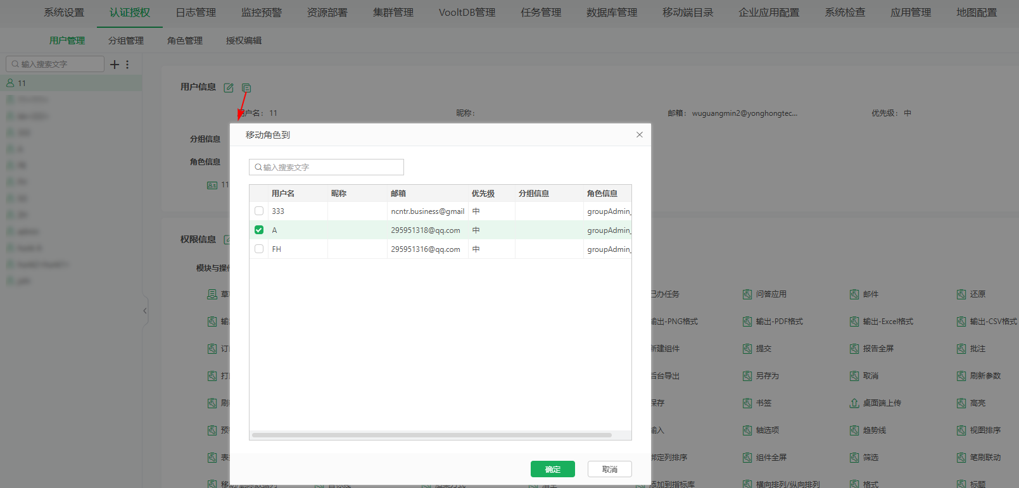Click the 轴选项 permission icon

747,430
